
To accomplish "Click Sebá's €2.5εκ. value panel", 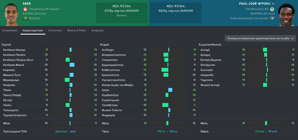I will coord(122,12).
